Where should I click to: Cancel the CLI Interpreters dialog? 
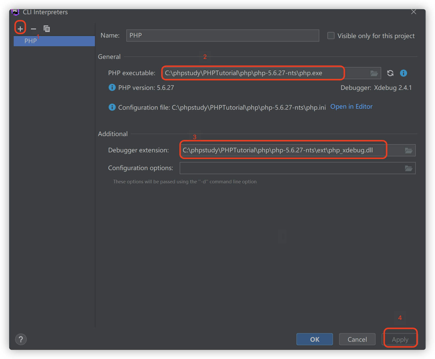(357, 339)
